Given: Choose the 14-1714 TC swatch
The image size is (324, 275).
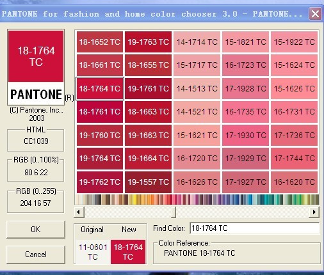Looking at the screenshot, I should (x=197, y=42).
